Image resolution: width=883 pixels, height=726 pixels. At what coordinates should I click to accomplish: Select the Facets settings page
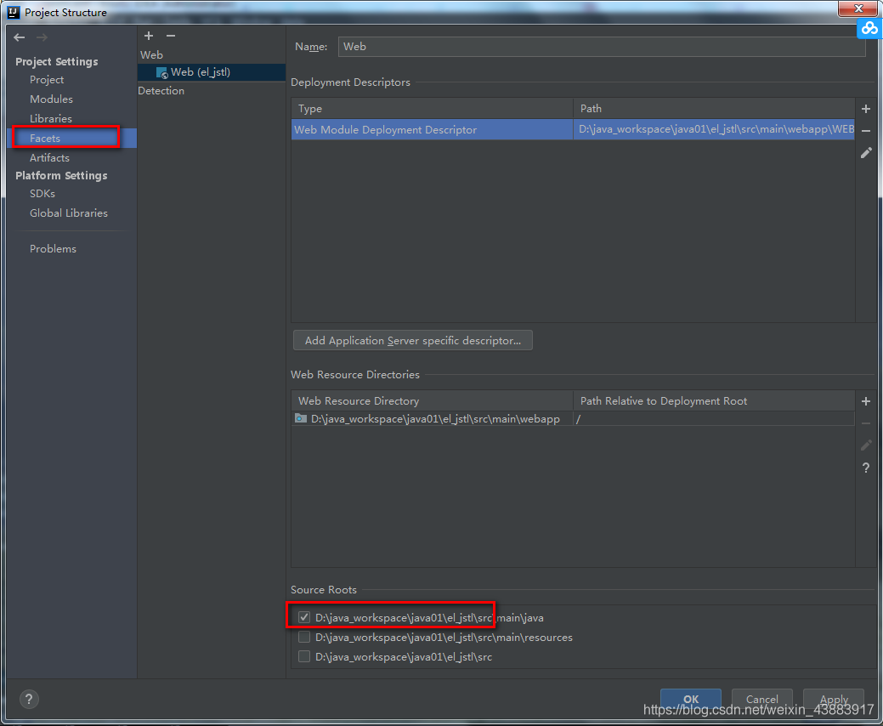tap(72, 138)
